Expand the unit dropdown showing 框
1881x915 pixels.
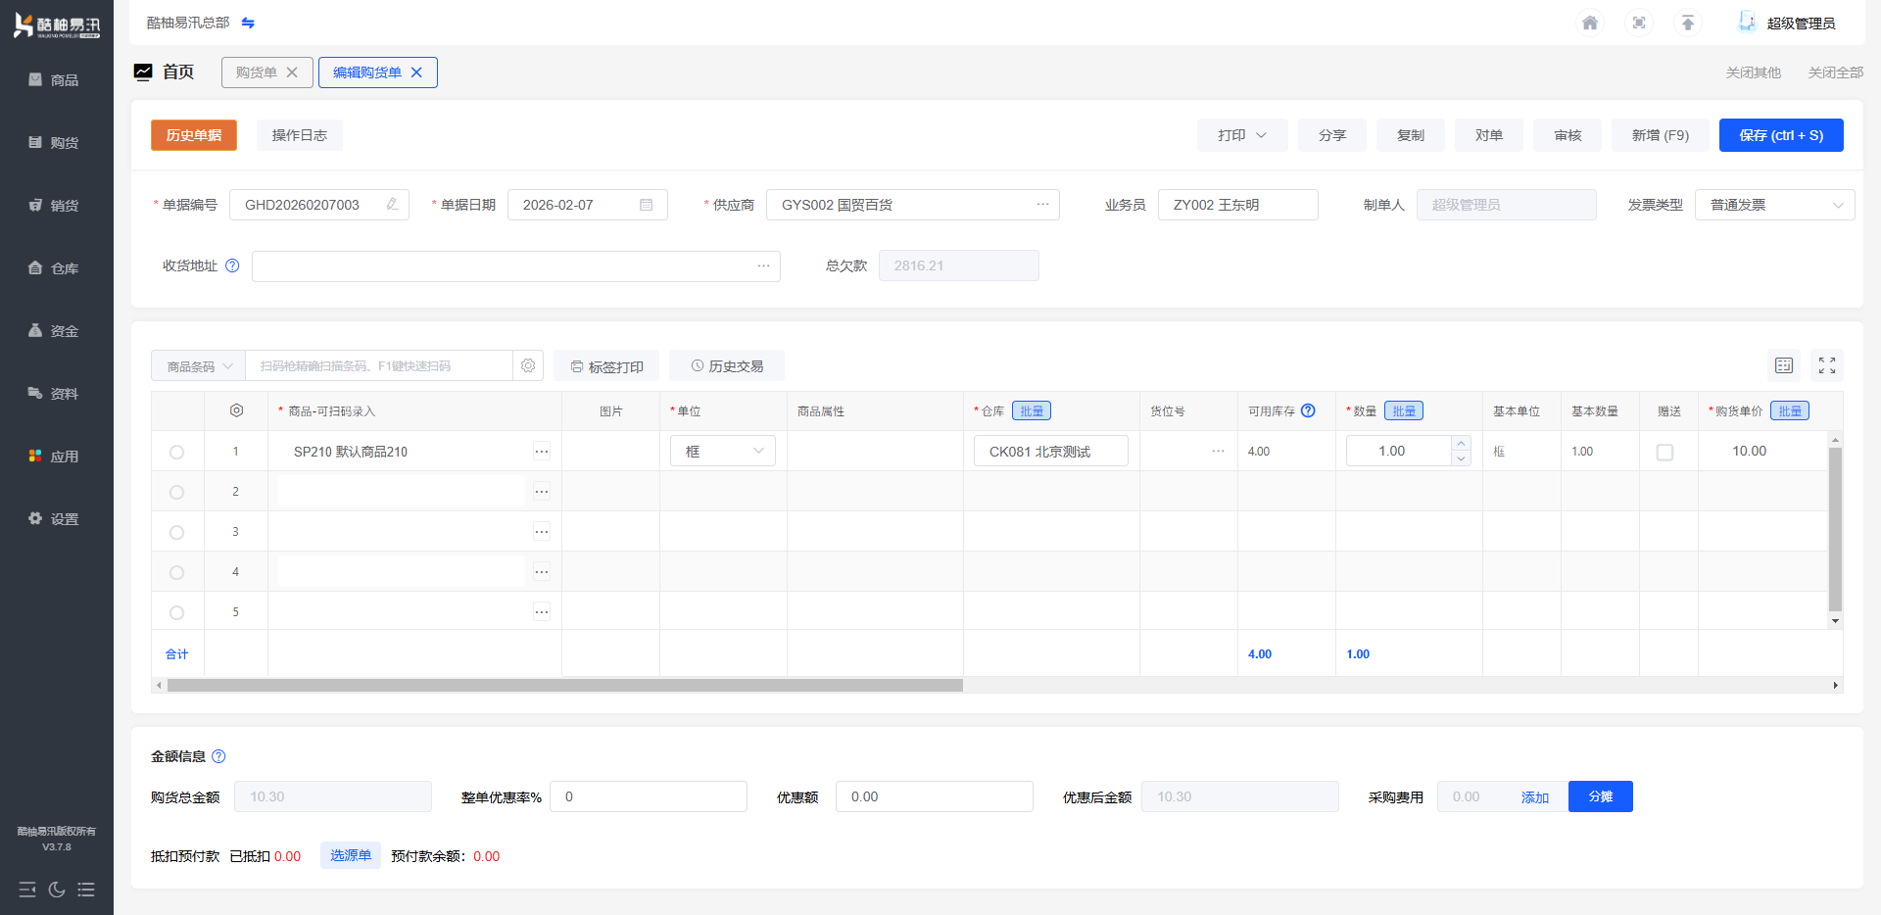(723, 451)
